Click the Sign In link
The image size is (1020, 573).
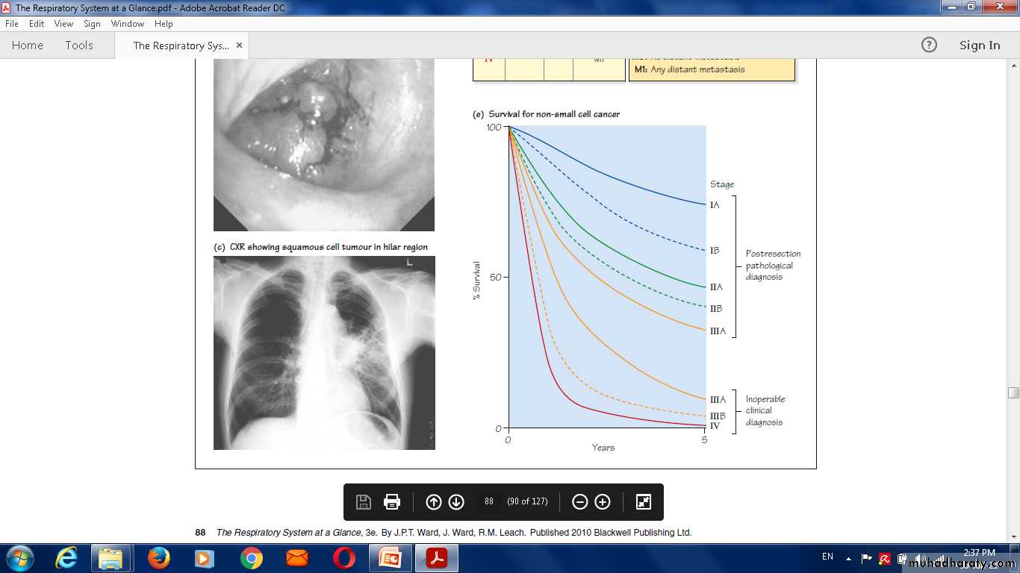point(979,46)
